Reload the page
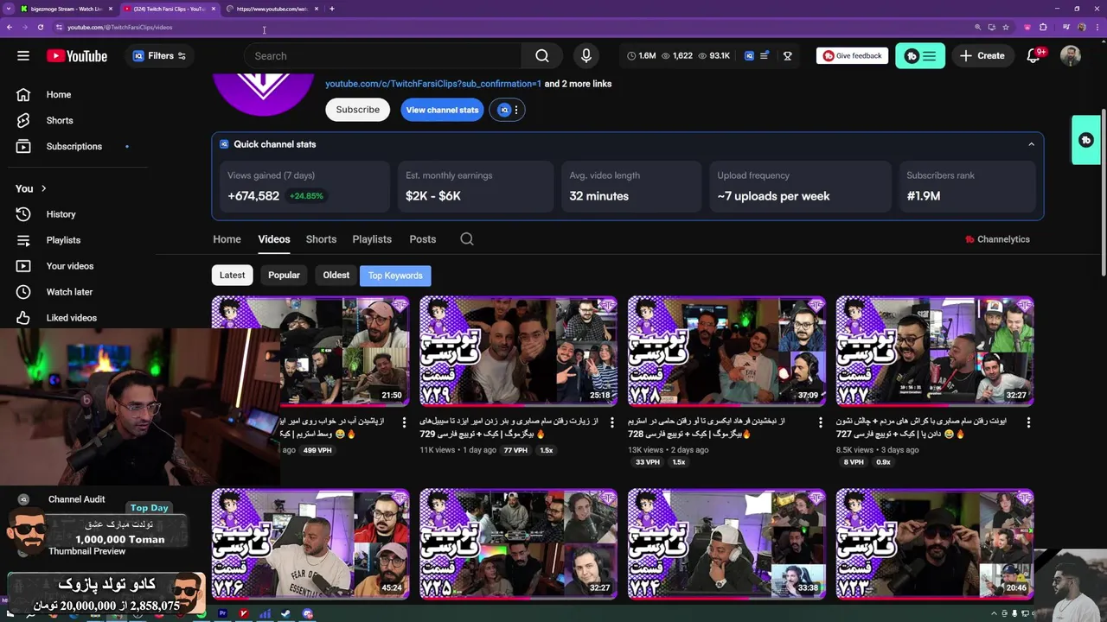The width and height of the screenshot is (1107, 622). tap(41, 28)
